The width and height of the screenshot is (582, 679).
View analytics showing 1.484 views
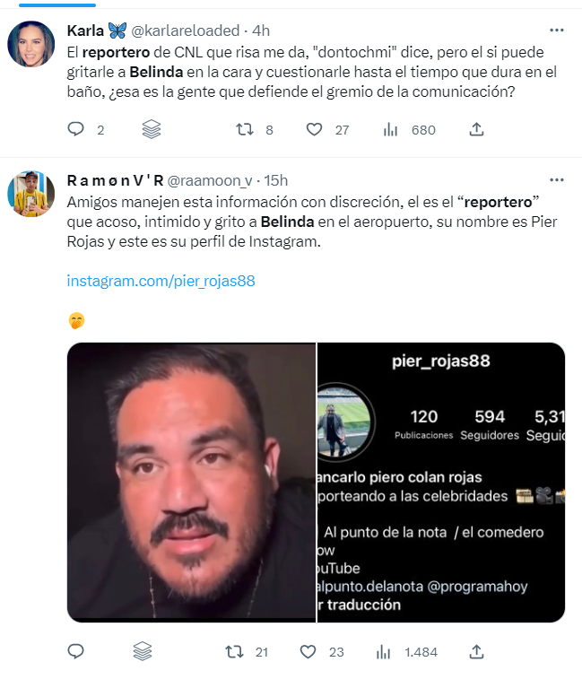click(x=383, y=651)
